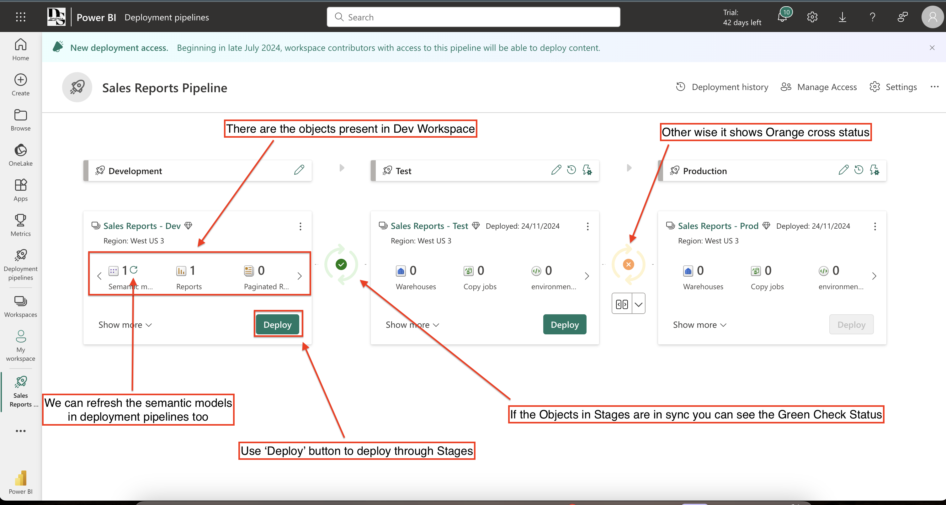Image resolution: width=946 pixels, height=505 pixels.
Task: Click Deployment pipelines header breadcrumb text
Action: tap(167, 17)
